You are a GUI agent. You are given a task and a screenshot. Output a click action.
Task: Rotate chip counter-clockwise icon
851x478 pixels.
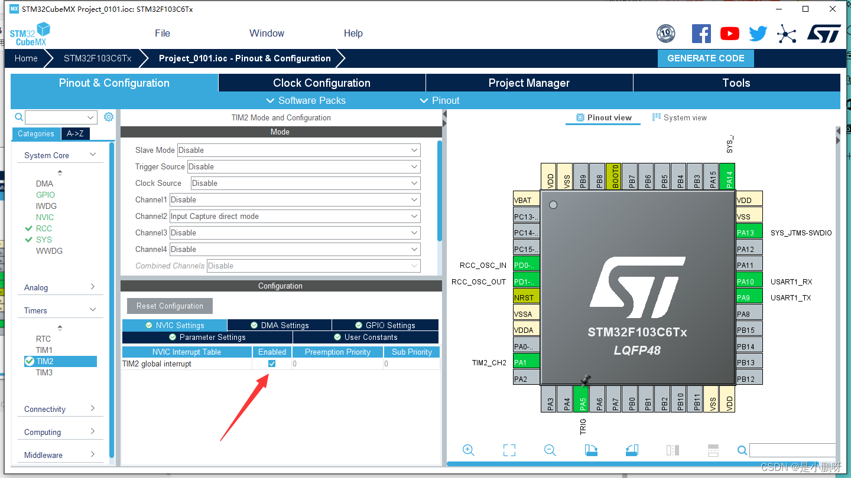tap(632, 450)
